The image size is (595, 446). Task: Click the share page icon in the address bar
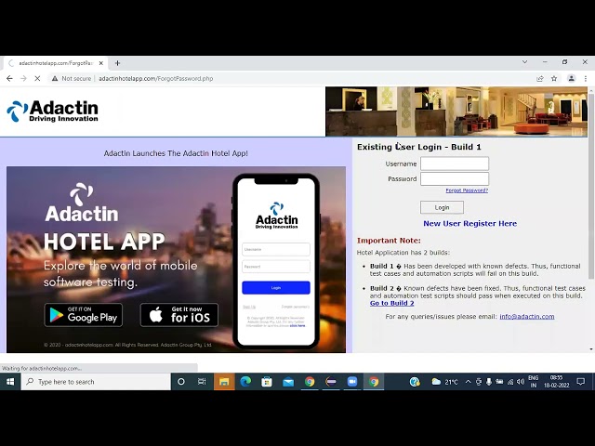[x=540, y=78]
